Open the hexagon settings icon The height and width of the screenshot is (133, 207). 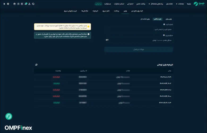(8, 4)
